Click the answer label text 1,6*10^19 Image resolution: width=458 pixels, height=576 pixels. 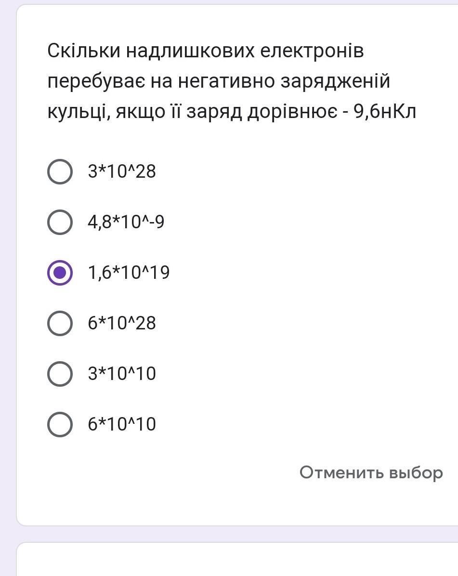[129, 273]
